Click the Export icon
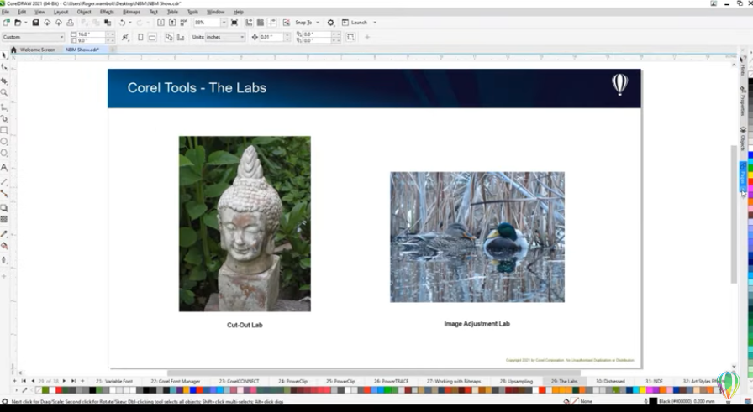Viewport: 753px width, 412px height. [172, 23]
